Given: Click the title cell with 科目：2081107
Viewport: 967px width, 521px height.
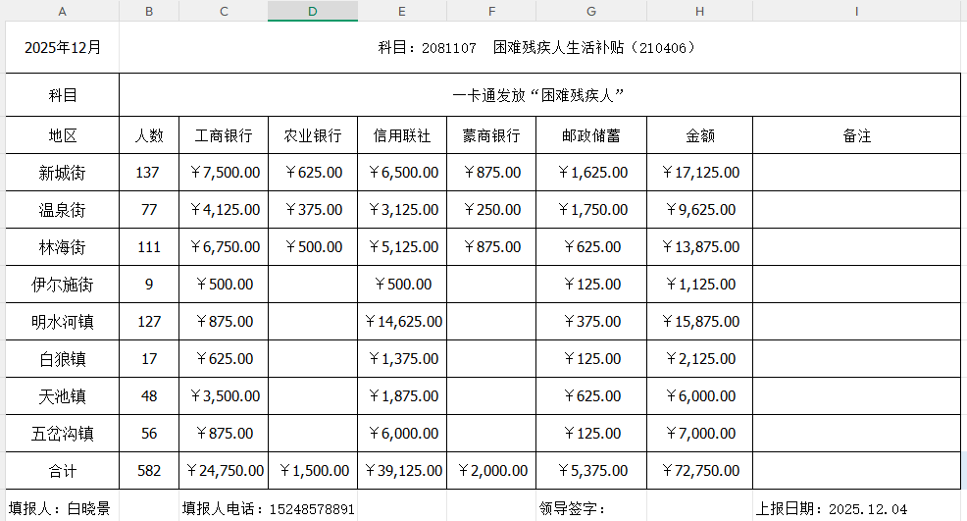Looking at the screenshot, I should pyautogui.click(x=537, y=47).
